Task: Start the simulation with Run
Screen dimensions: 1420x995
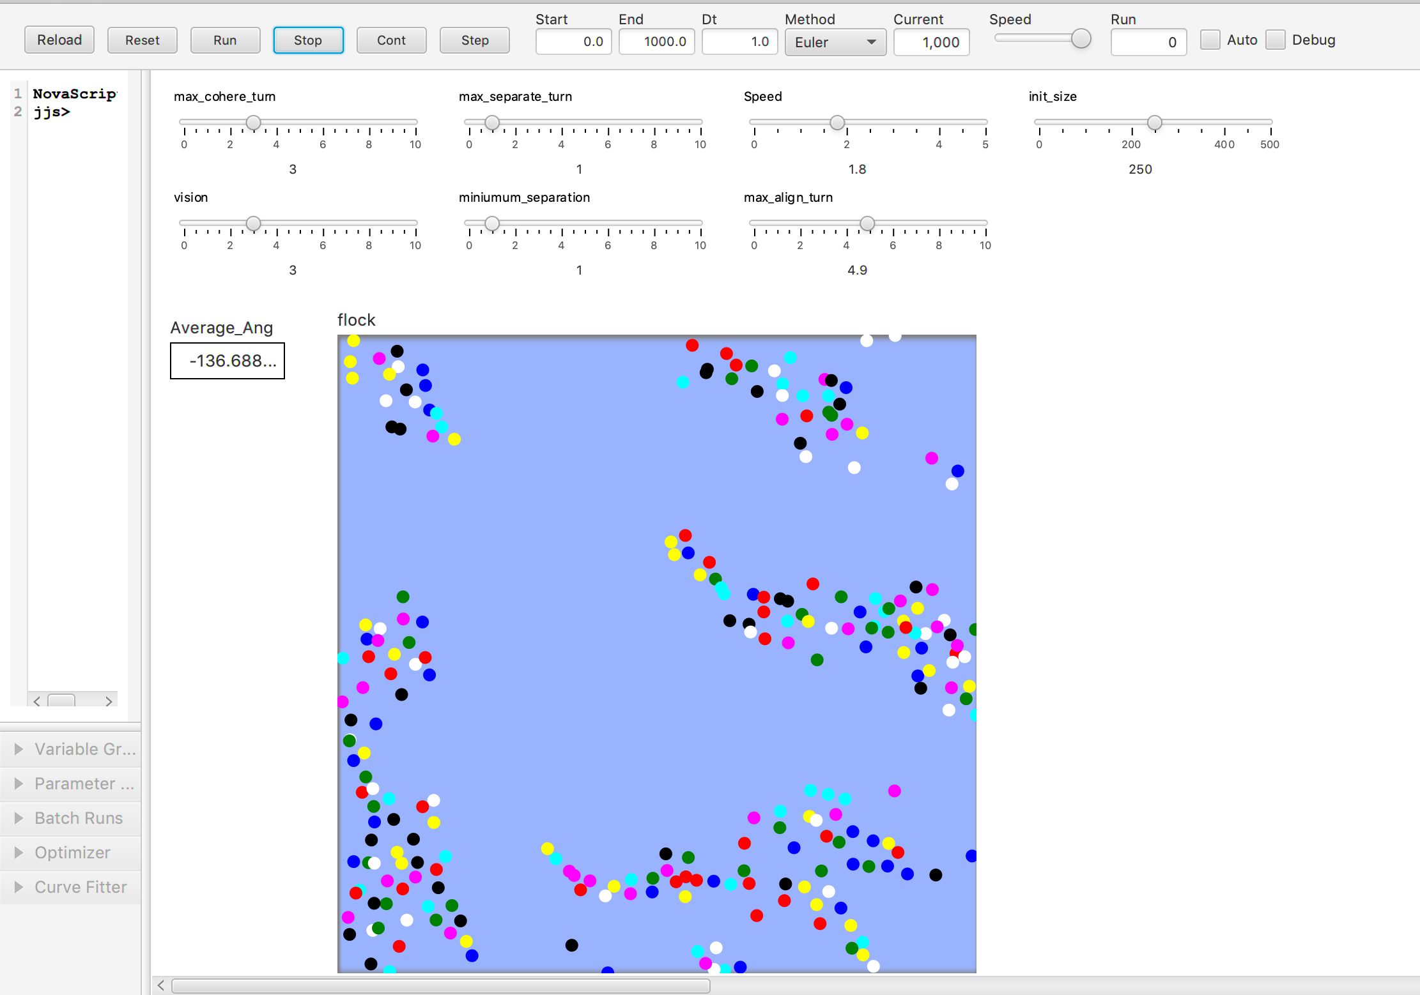Action: 225,40
